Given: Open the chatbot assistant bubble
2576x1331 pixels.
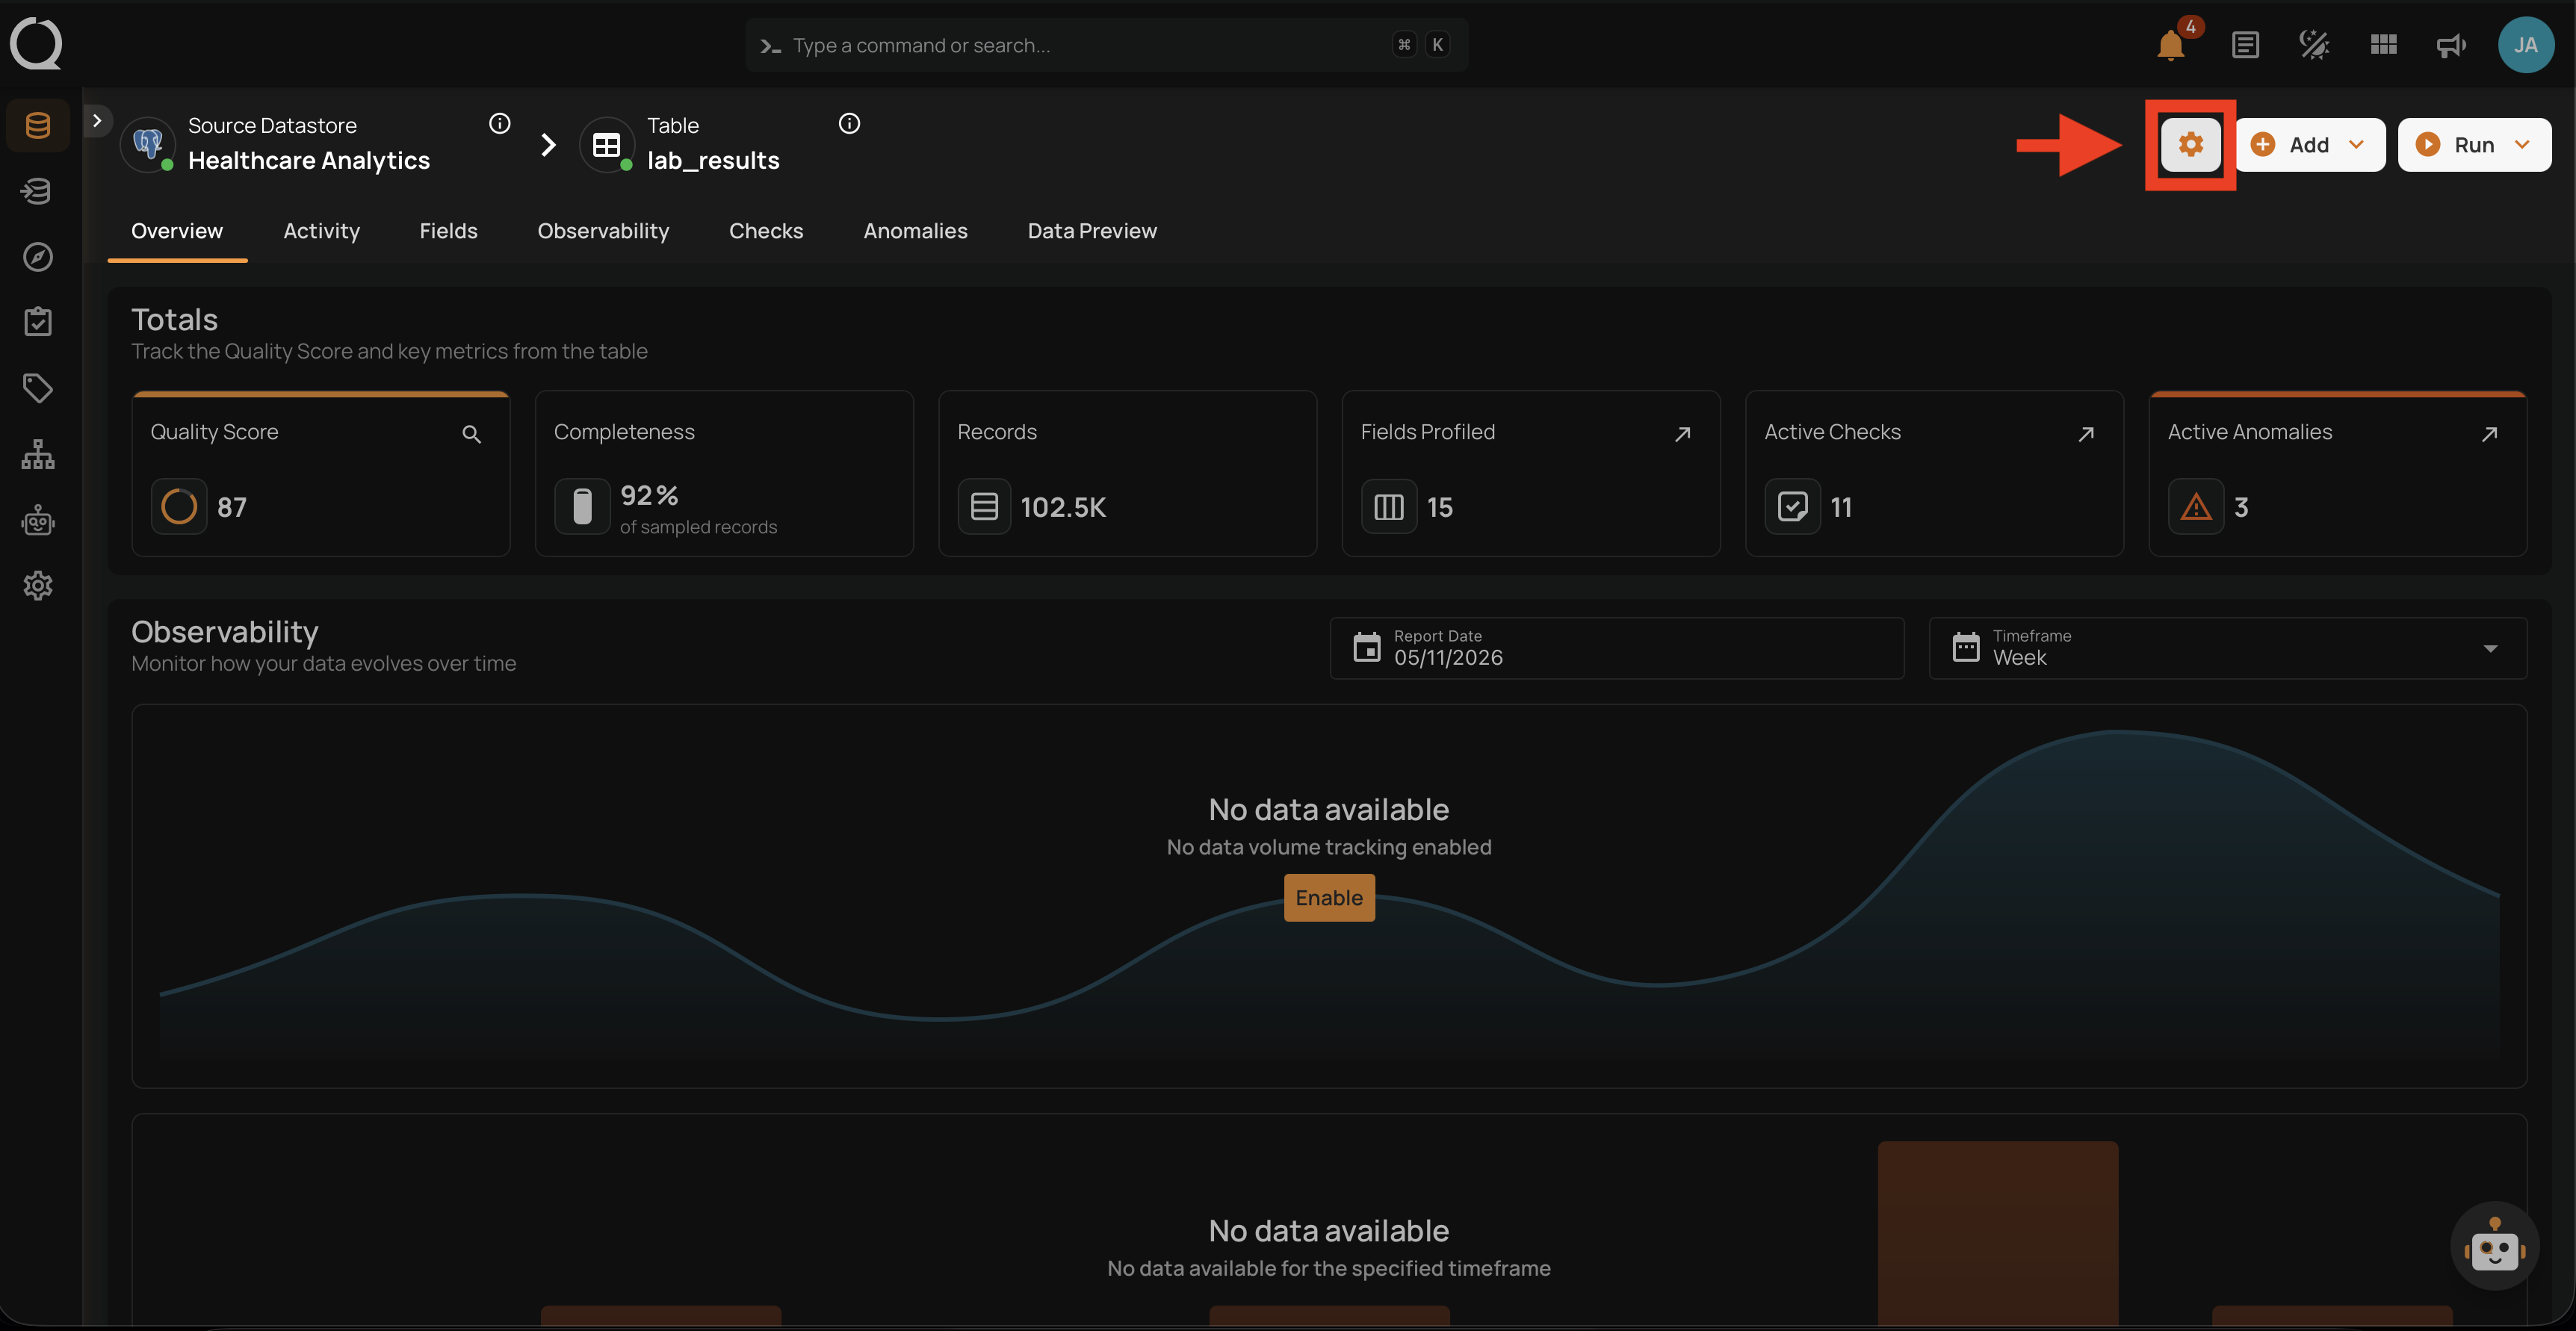Looking at the screenshot, I should [2494, 1246].
